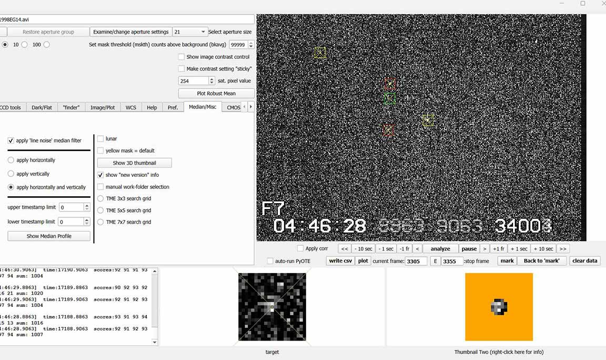This screenshot has width=606, height=360.
Task: Toggle yellow mask = default
Action: [100, 151]
